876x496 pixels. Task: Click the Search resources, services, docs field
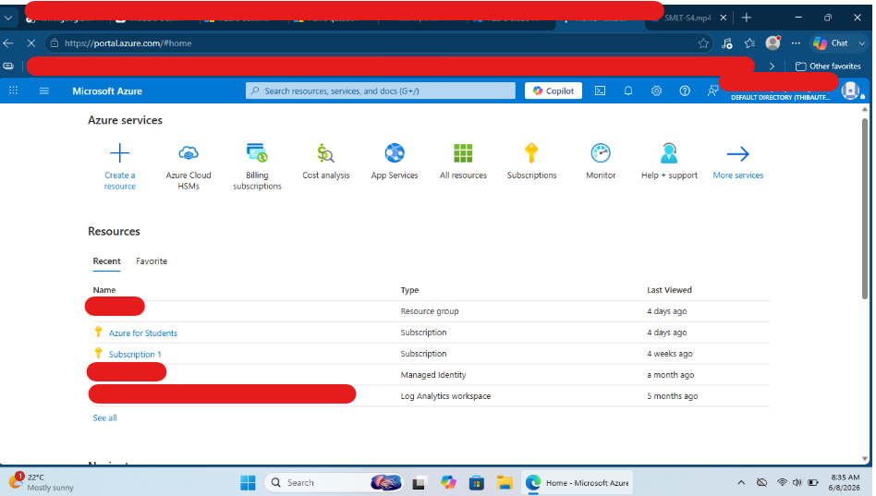click(x=381, y=91)
